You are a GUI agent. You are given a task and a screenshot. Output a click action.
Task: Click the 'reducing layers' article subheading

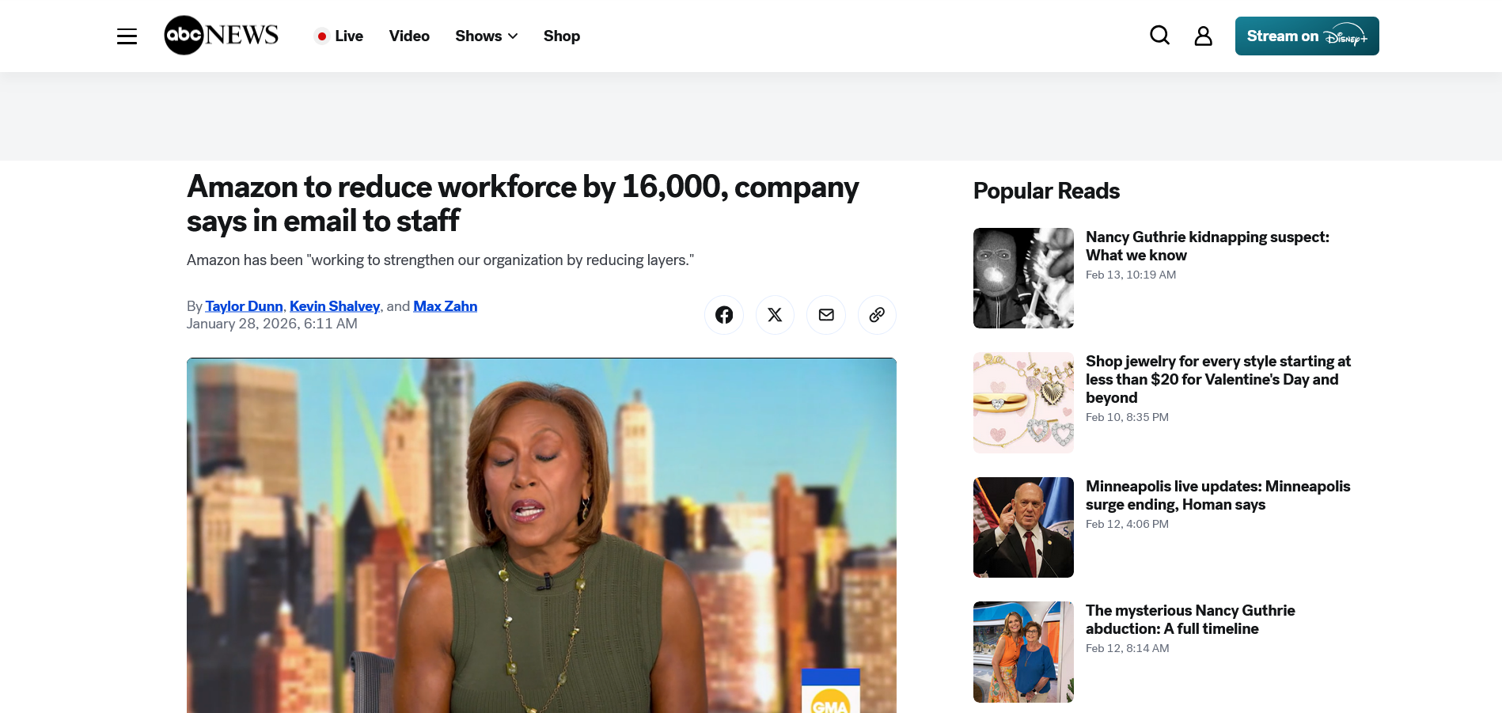coord(440,260)
